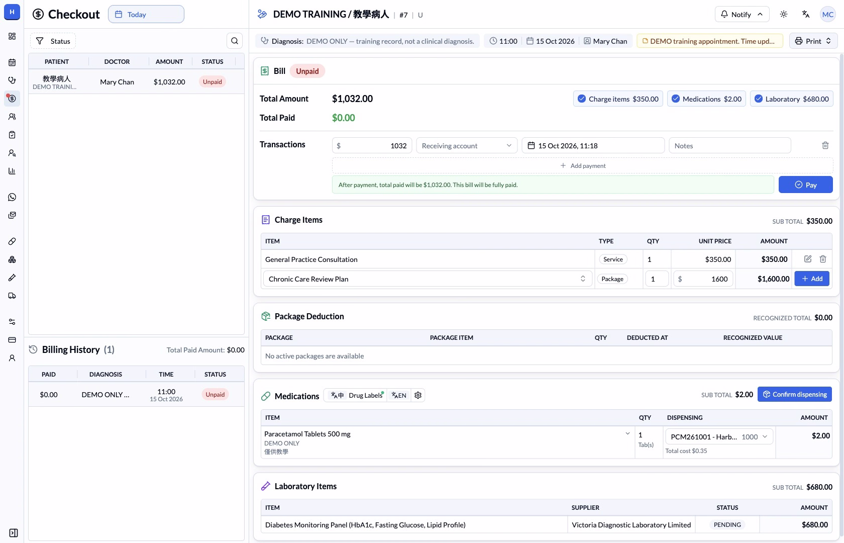The width and height of the screenshot is (844, 543).
Task: Open the calendar appointments sidebar icon
Action: 12,62
